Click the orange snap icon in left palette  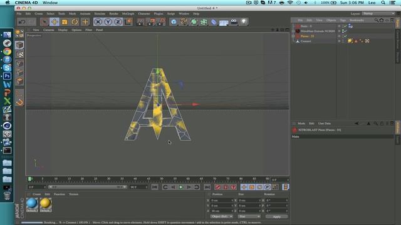(19, 102)
